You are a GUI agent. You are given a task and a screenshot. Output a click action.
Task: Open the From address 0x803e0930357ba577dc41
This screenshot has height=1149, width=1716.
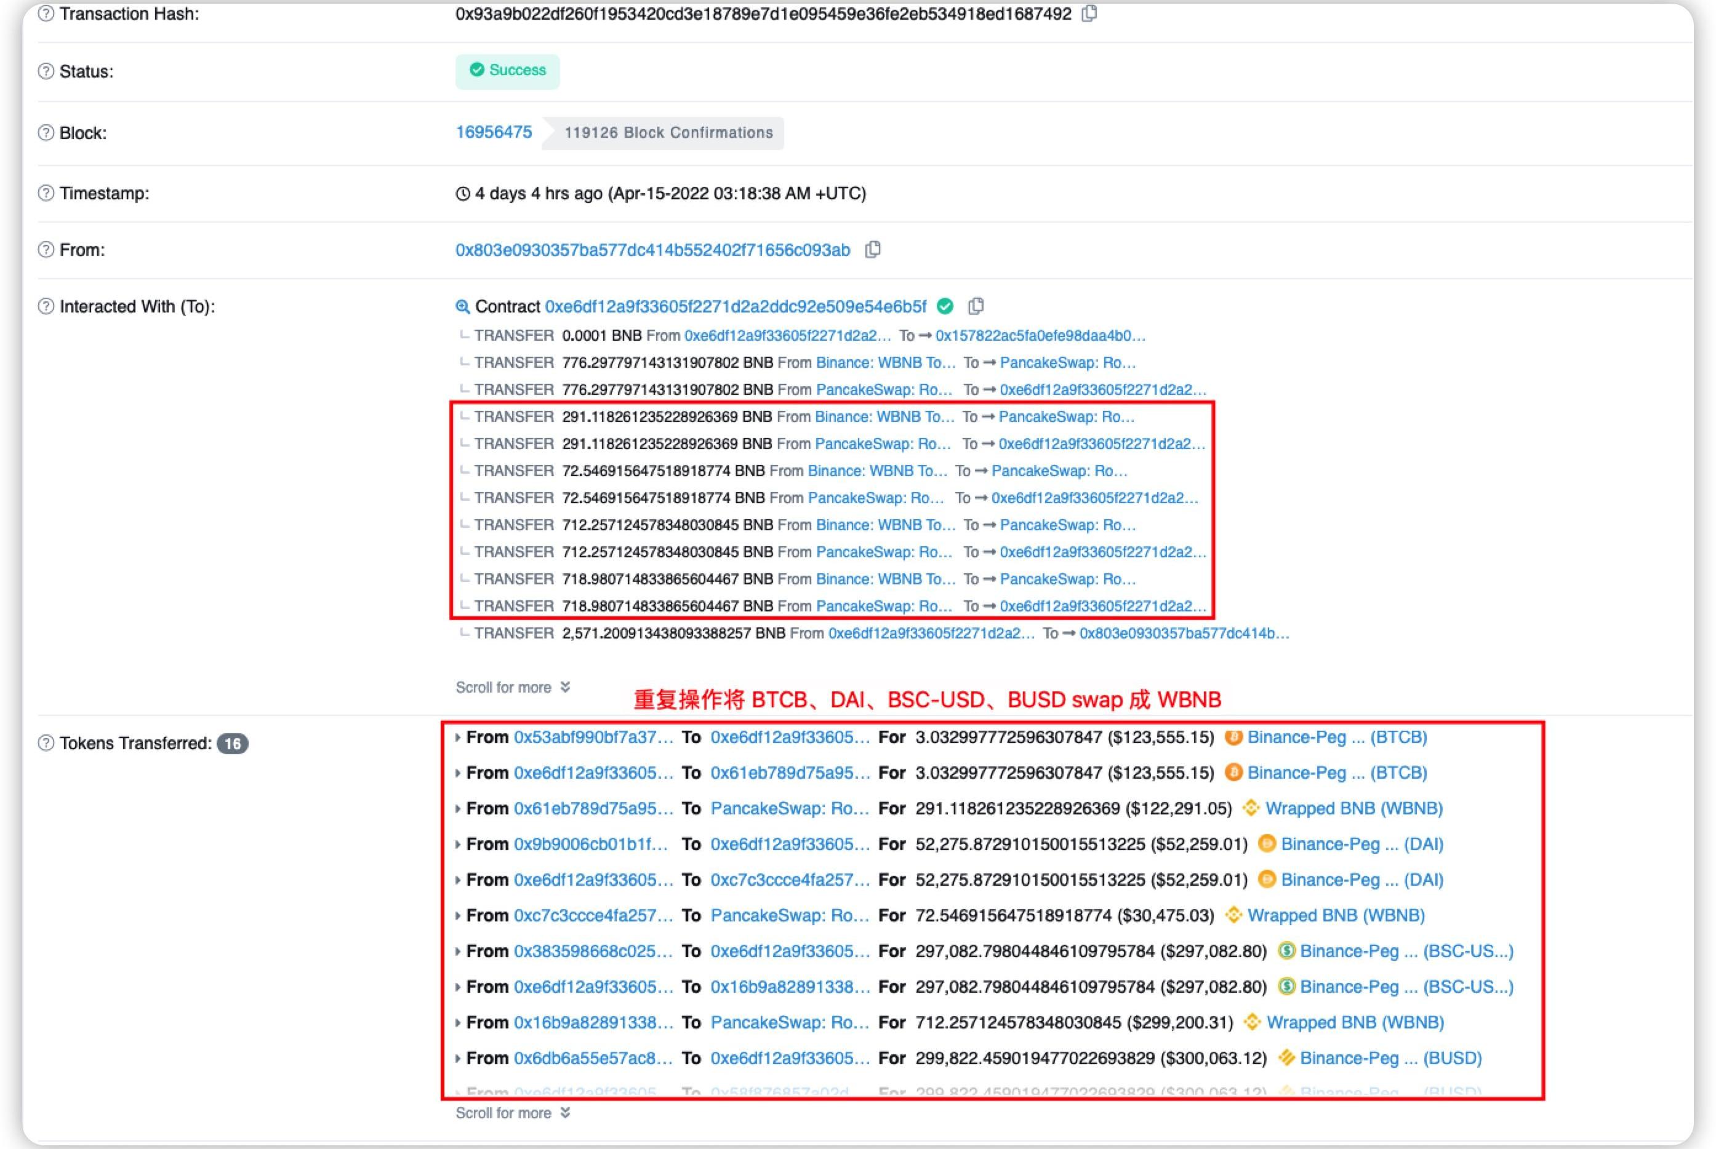point(652,250)
